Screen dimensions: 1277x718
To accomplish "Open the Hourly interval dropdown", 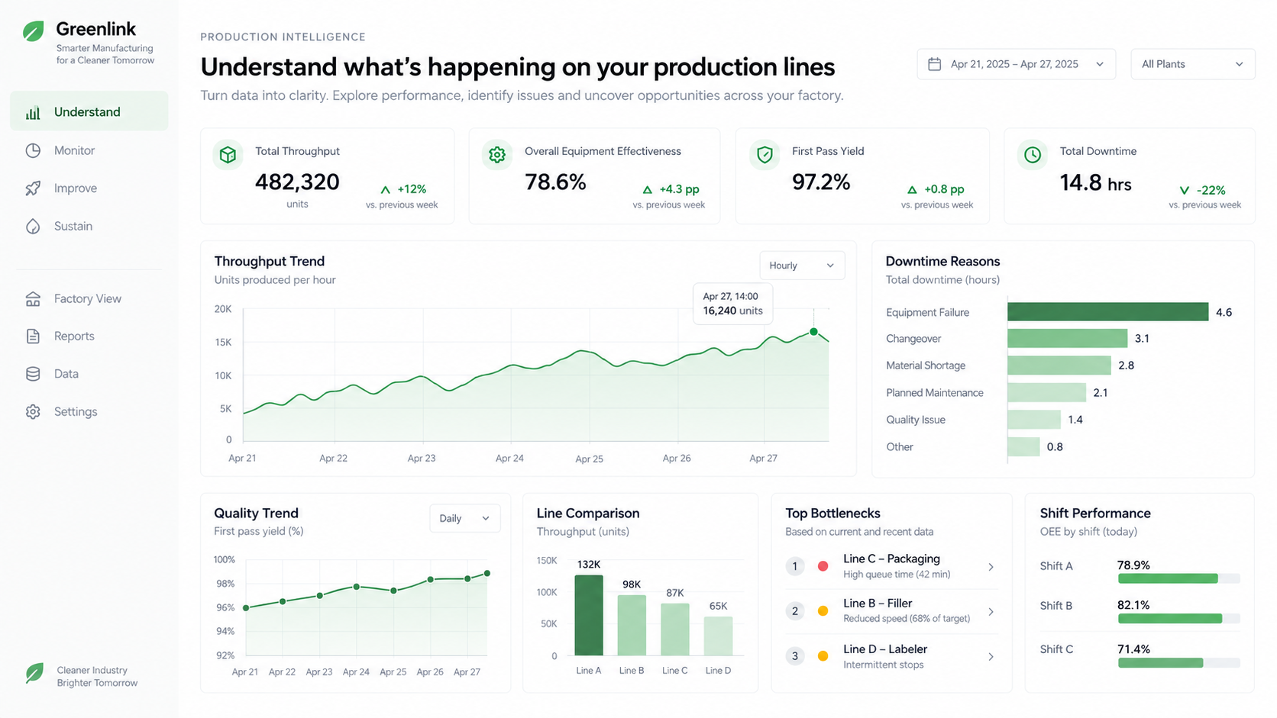I will click(802, 266).
